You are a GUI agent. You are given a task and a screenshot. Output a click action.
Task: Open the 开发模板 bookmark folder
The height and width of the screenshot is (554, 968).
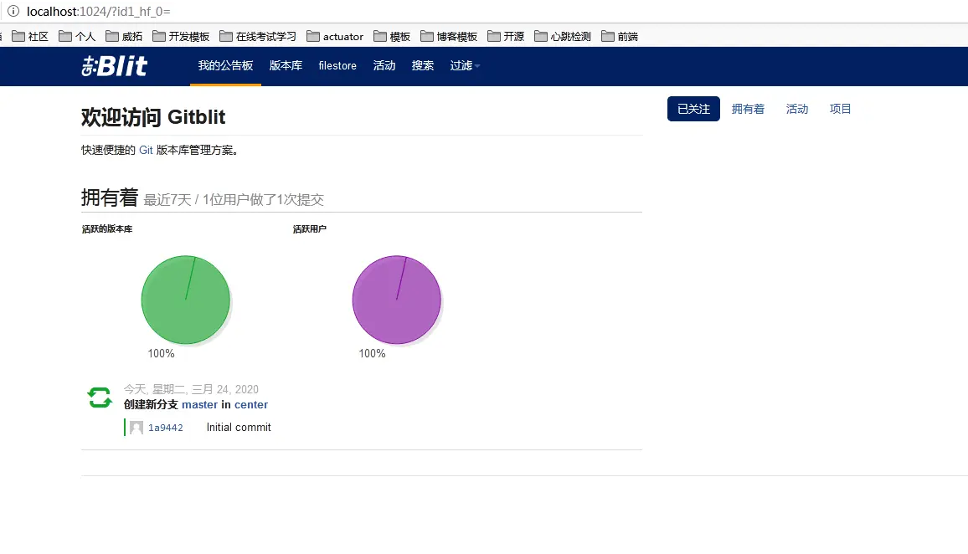pyautogui.click(x=181, y=36)
